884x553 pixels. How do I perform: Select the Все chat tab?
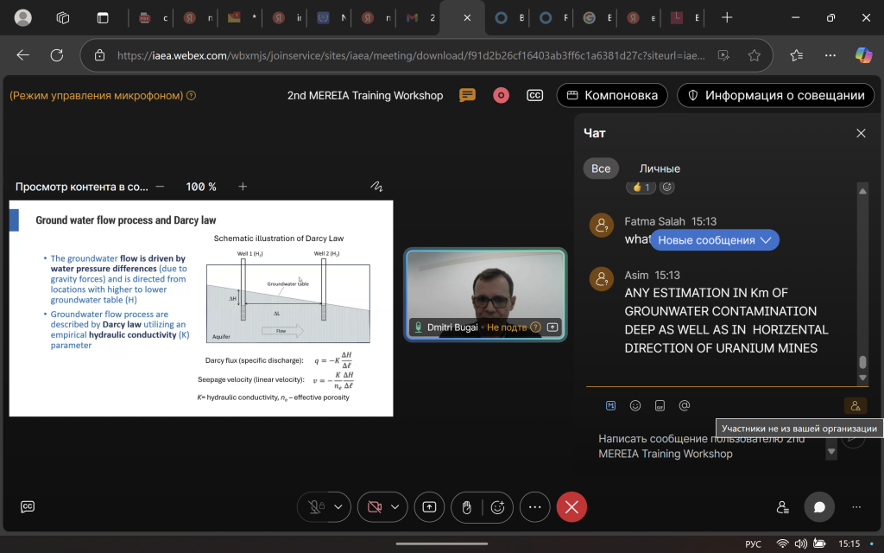coord(601,168)
